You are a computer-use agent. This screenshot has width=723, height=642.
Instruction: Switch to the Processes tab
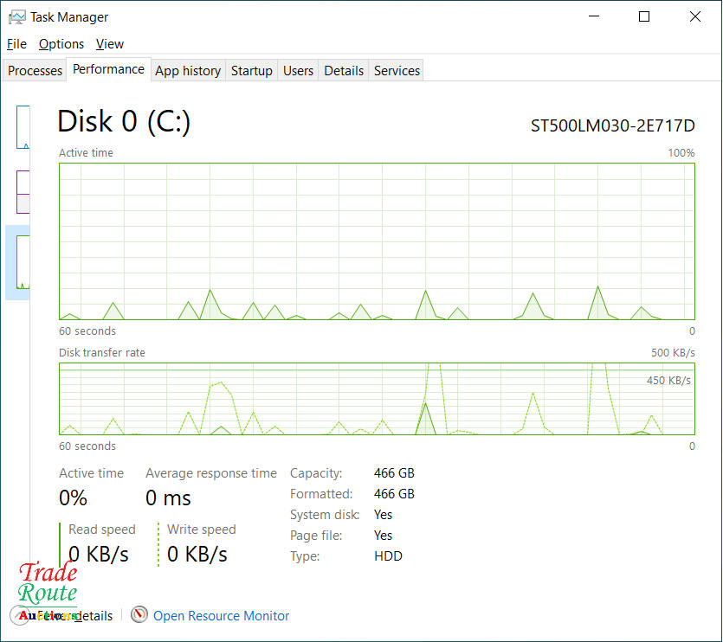(x=36, y=71)
